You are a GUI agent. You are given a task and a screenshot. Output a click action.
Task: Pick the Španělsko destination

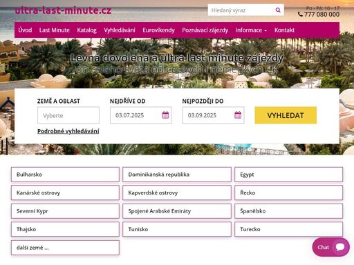(289, 211)
